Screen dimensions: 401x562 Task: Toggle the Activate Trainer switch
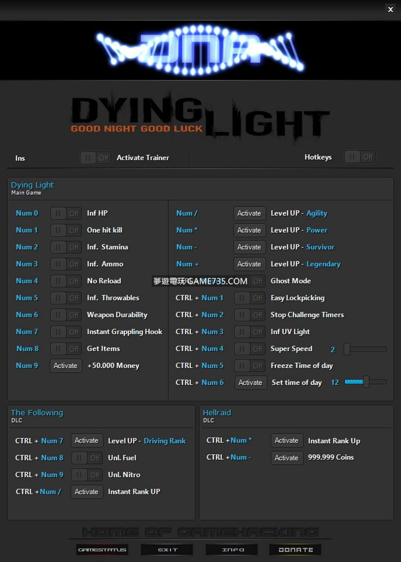point(96,158)
